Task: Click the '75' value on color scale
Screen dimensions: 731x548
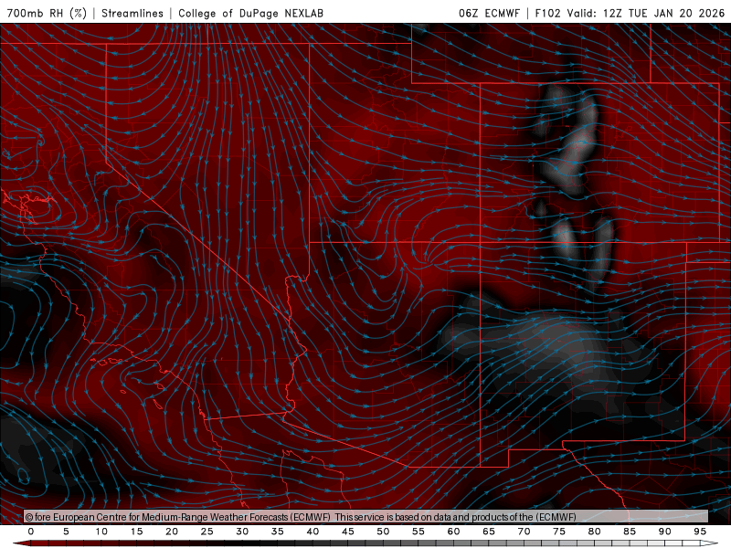Action: coord(559,532)
